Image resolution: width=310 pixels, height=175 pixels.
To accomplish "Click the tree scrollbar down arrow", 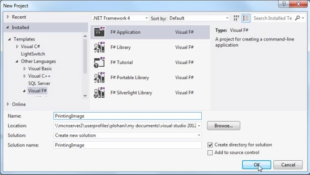I will click(85, 96).
